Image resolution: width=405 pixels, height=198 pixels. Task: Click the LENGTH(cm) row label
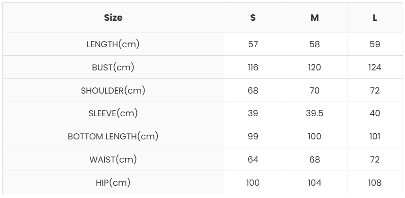point(113,44)
